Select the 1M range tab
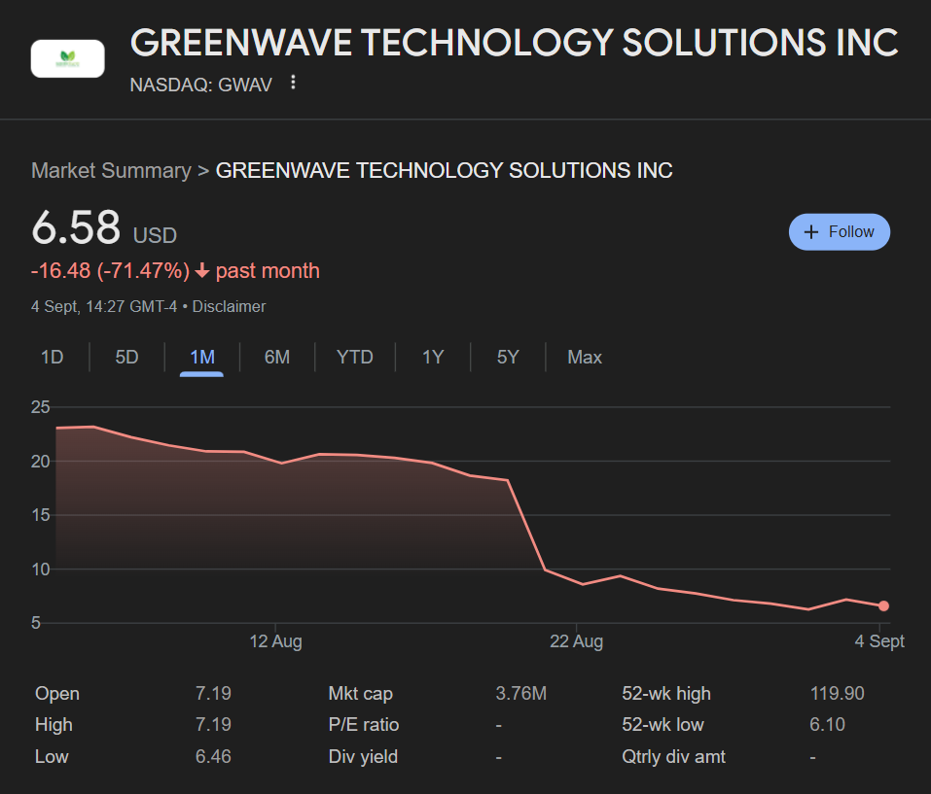This screenshot has height=794, width=931. click(x=202, y=357)
